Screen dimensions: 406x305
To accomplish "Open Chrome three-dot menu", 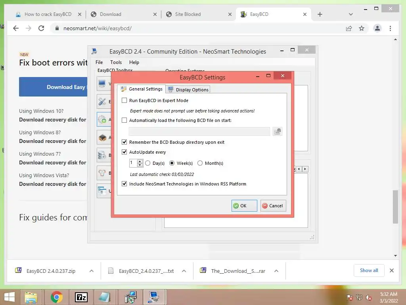I will pyautogui.click(x=390, y=28).
